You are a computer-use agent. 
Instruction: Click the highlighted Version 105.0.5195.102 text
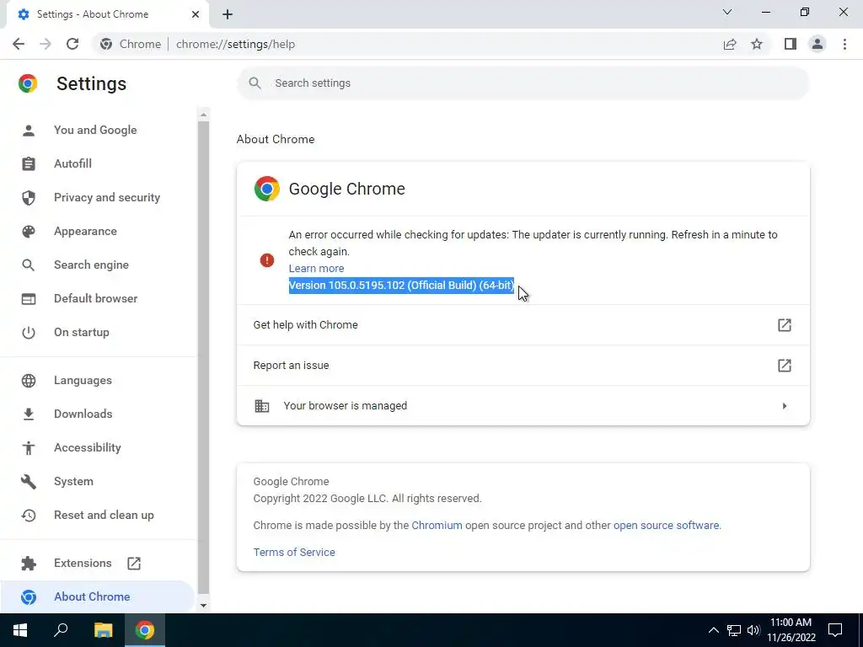401,286
